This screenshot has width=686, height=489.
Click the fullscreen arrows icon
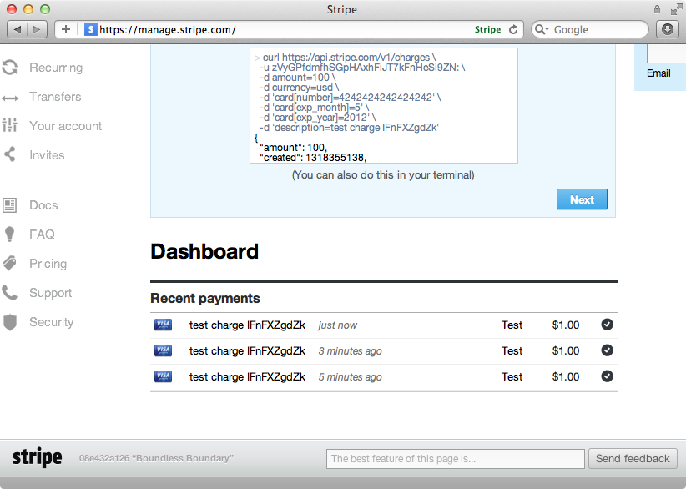point(676,9)
